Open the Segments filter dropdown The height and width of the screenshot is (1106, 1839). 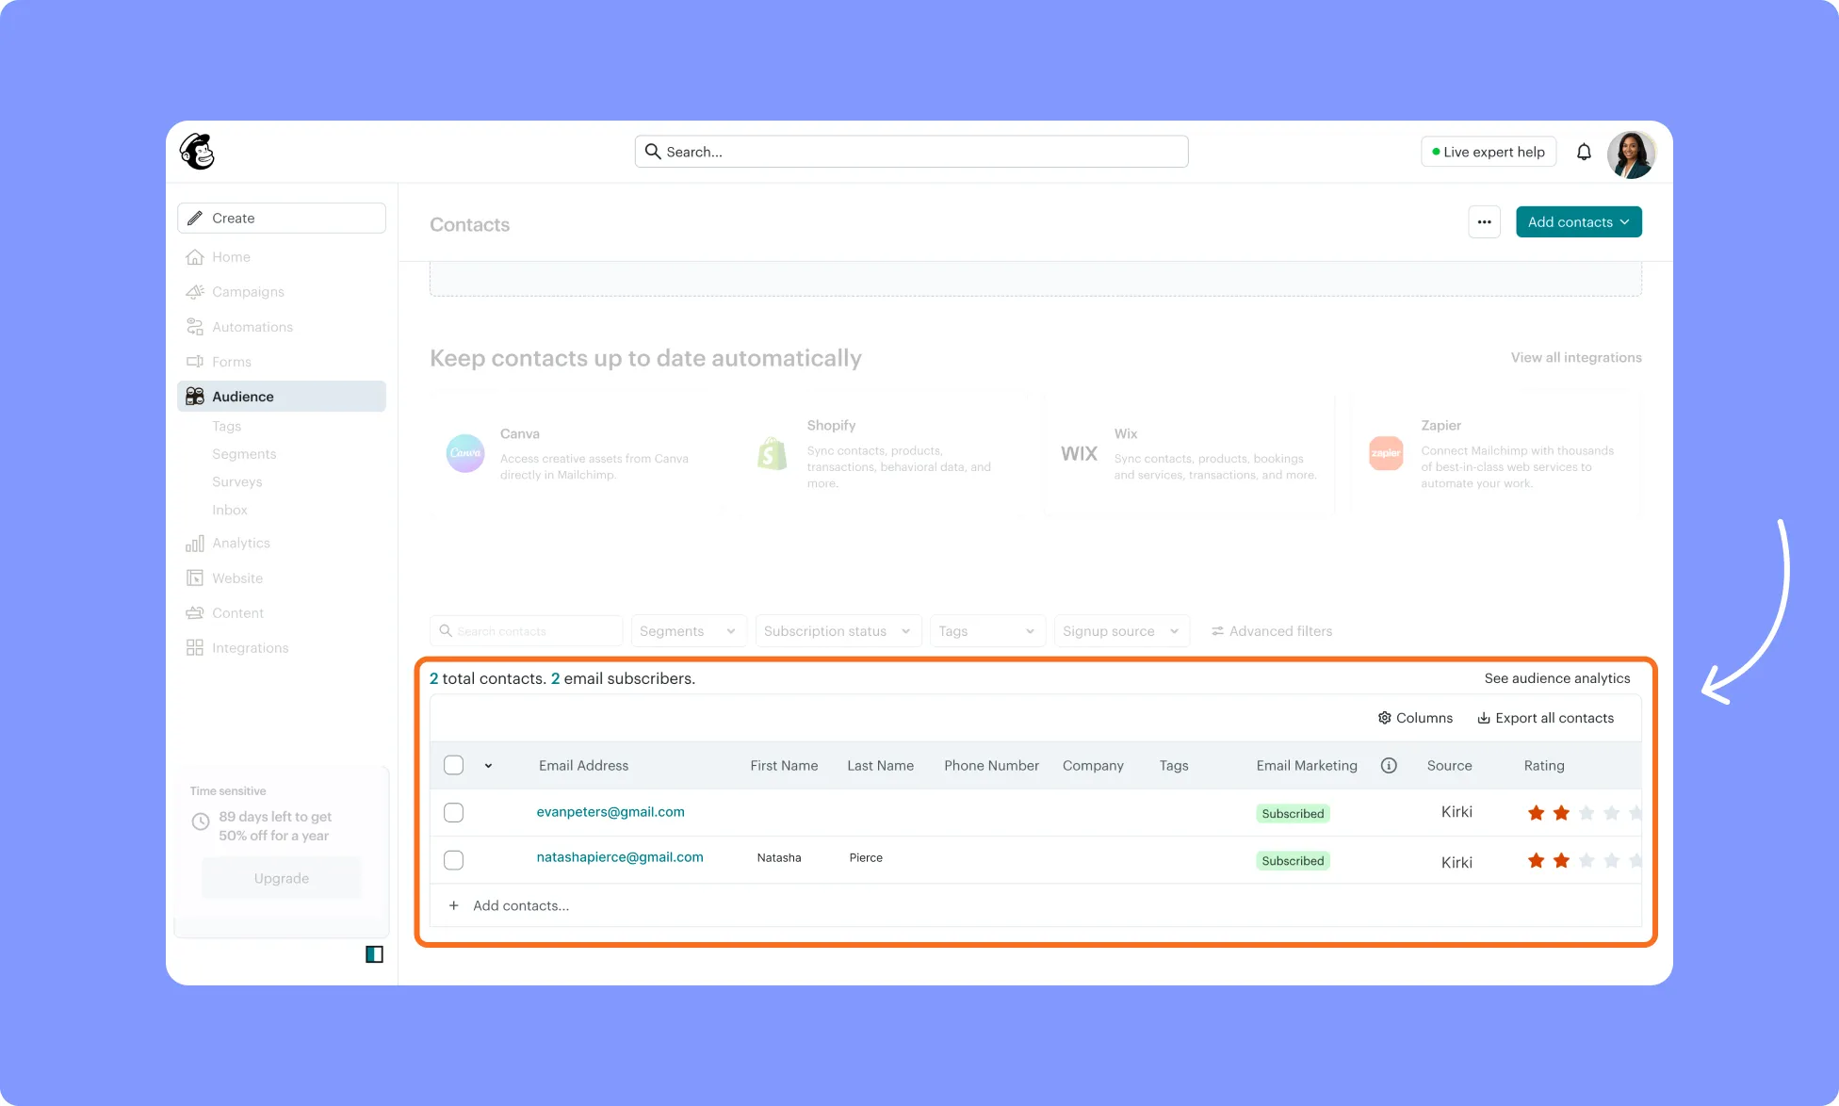point(689,631)
